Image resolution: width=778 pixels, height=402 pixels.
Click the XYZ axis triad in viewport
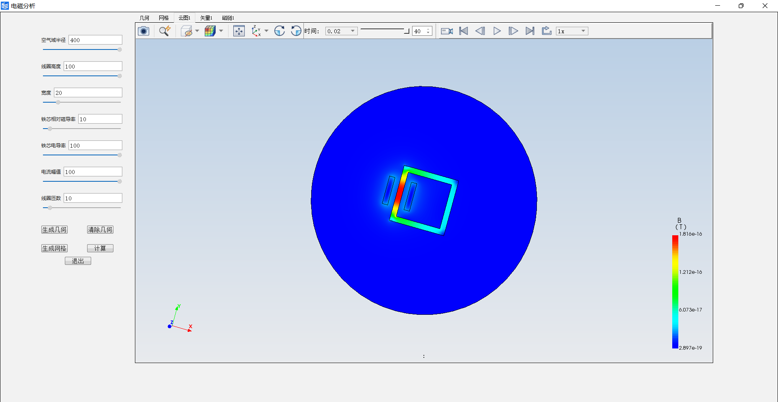[x=180, y=319]
